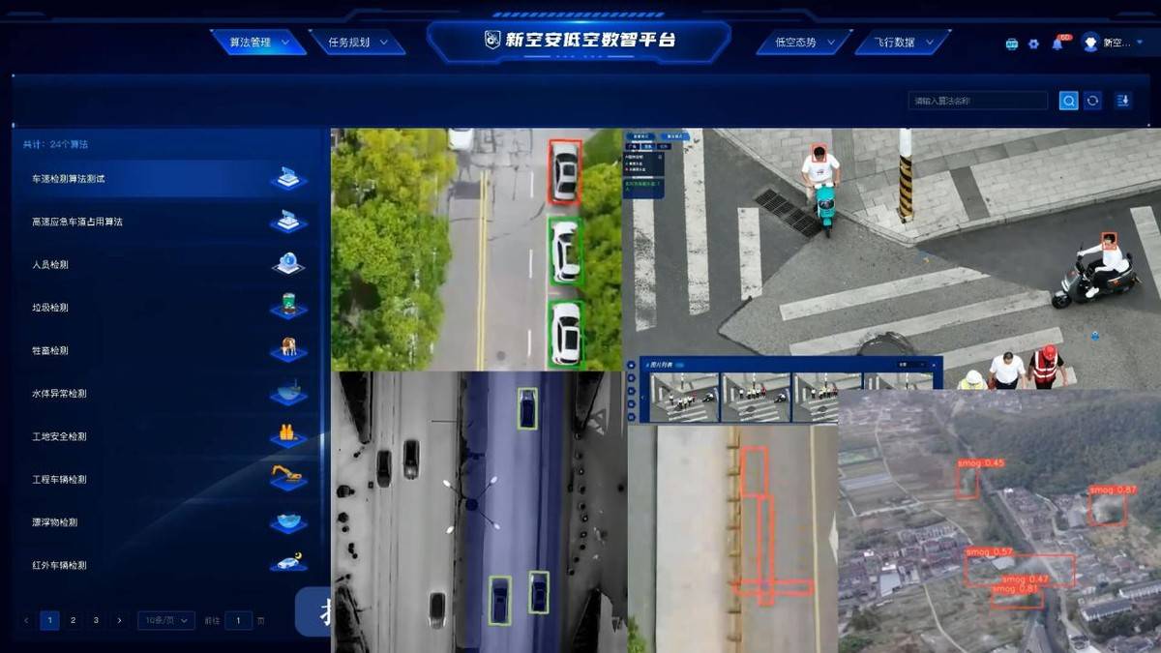Click the white cars roadside detection image
Viewport: 1161px width, 653px height.
point(476,250)
